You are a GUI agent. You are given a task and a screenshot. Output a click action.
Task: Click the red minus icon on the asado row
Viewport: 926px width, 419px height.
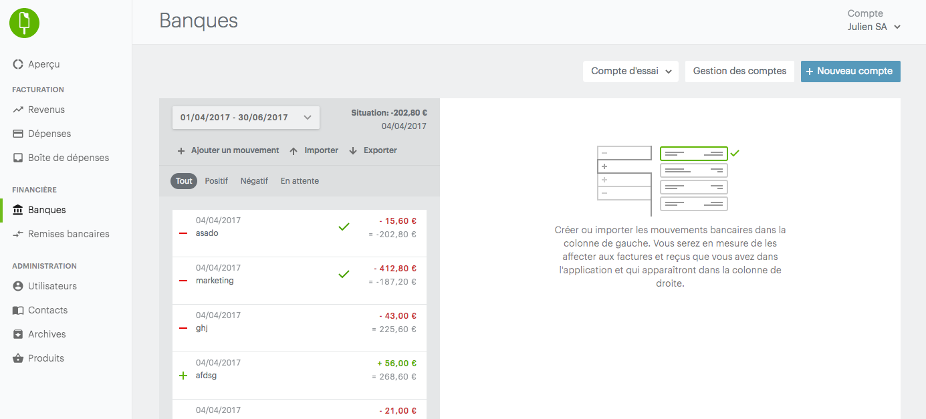(183, 233)
